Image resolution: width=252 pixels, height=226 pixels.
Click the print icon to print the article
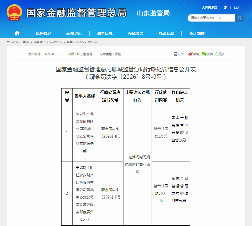(x=175, y=54)
